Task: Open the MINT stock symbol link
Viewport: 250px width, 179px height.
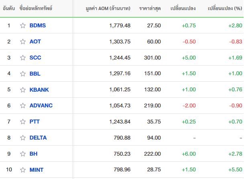Action: click(x=37, y=170)
